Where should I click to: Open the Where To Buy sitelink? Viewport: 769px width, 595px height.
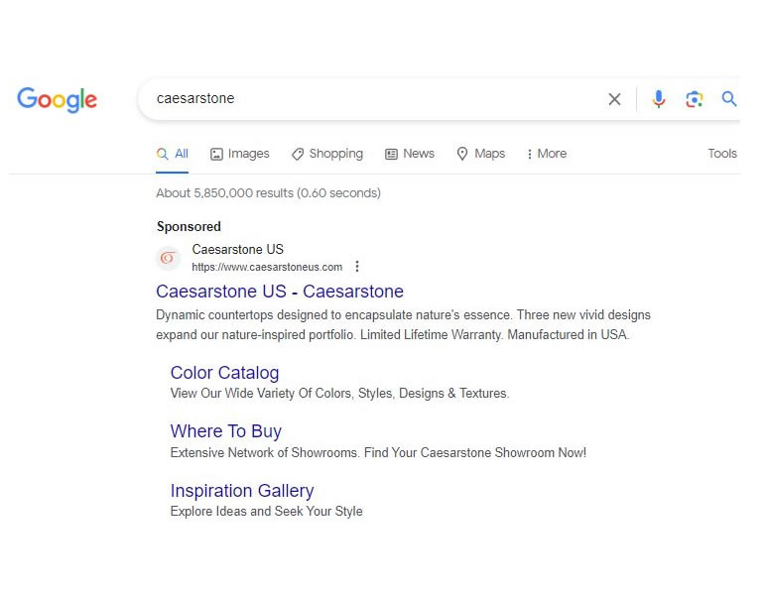click(226, 431)
